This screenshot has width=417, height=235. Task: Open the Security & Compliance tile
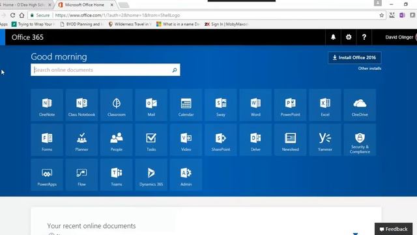point(360,140)
